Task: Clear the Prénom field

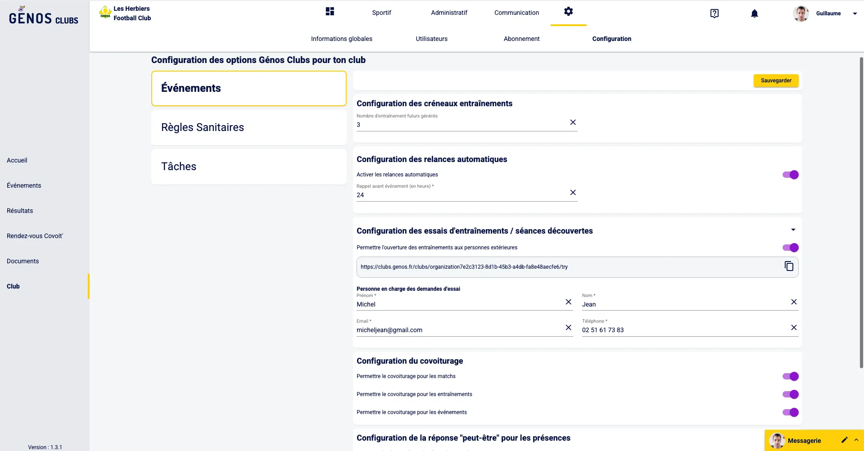Action: point(568,302)
